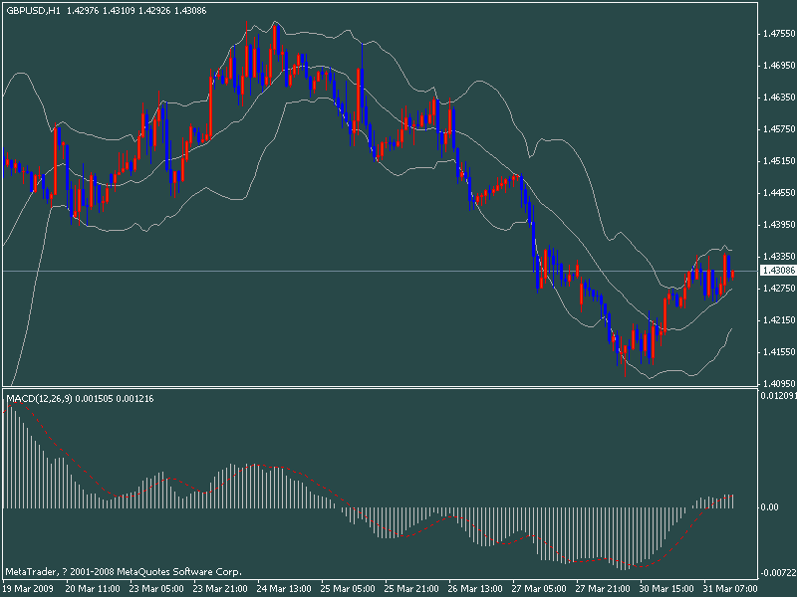Click the 27 Mar 05:00 time label
Screen dimensions: 797x597
tap(539, 589)
